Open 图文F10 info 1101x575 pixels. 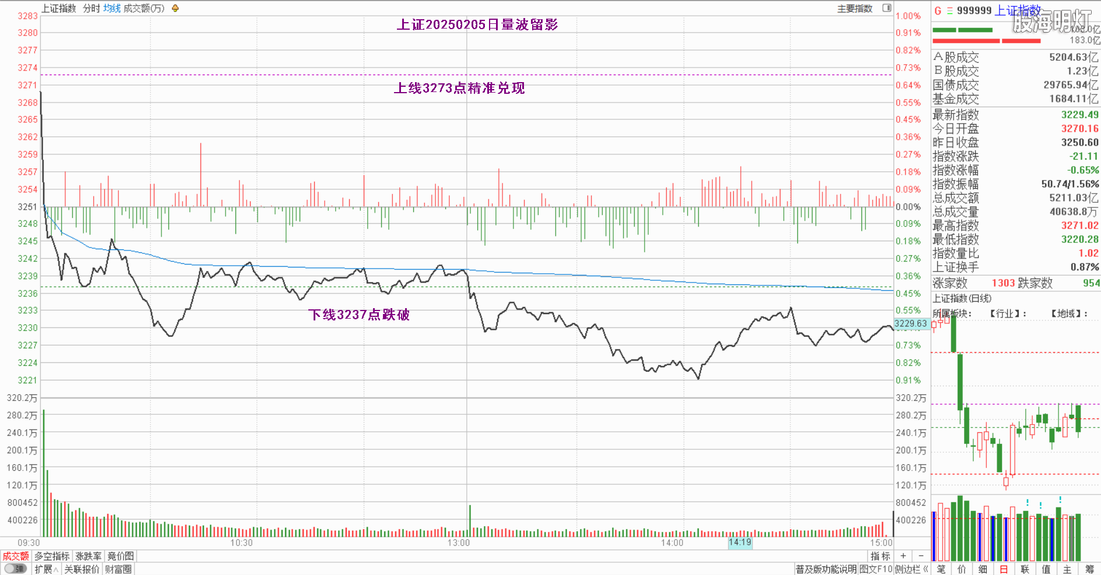point(876,569)
